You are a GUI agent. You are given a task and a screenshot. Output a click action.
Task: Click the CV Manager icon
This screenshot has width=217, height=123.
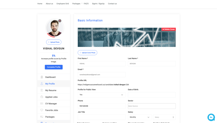click(42, 103)
